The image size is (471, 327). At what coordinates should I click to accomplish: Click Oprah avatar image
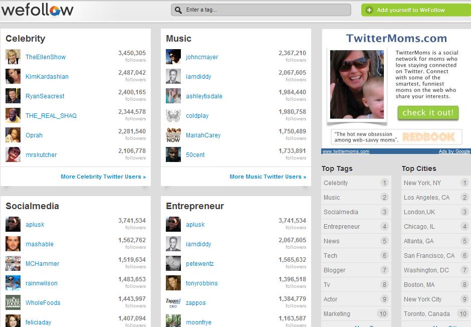(13, 135)
